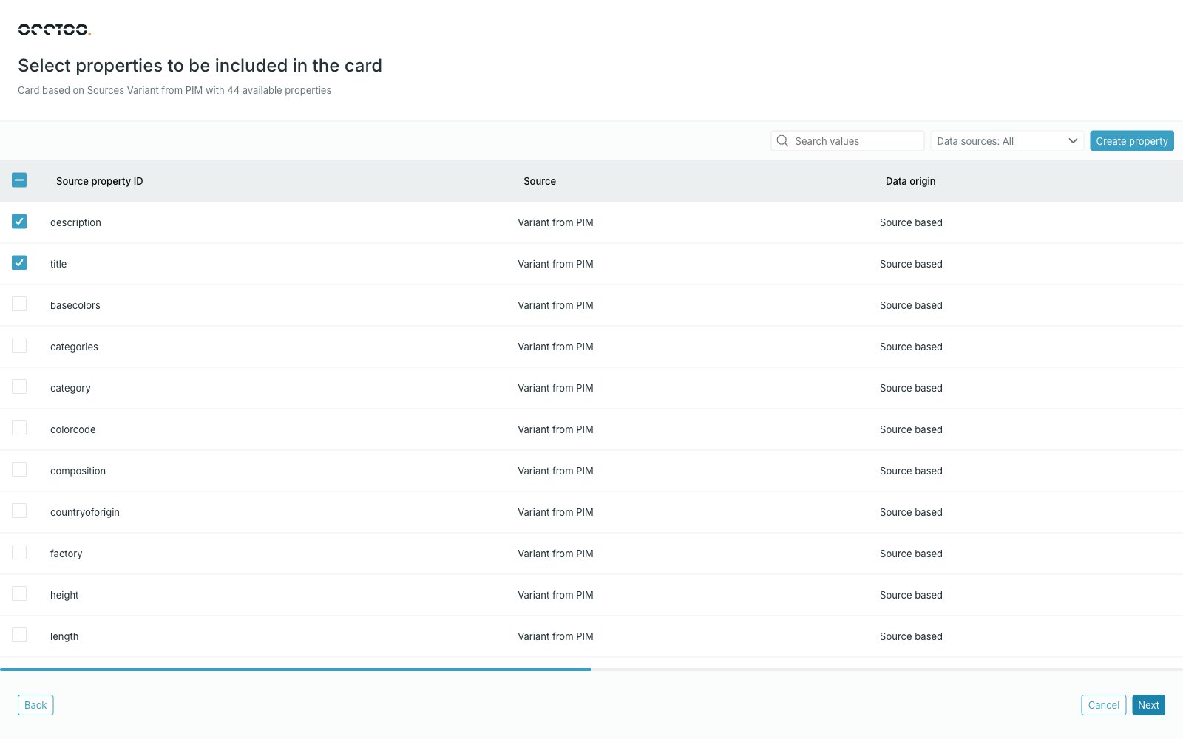Click the Data sources dropdown chevron
This screenshot has height=739, width=1183.
pyautogui.click(x=1073, y=141)
